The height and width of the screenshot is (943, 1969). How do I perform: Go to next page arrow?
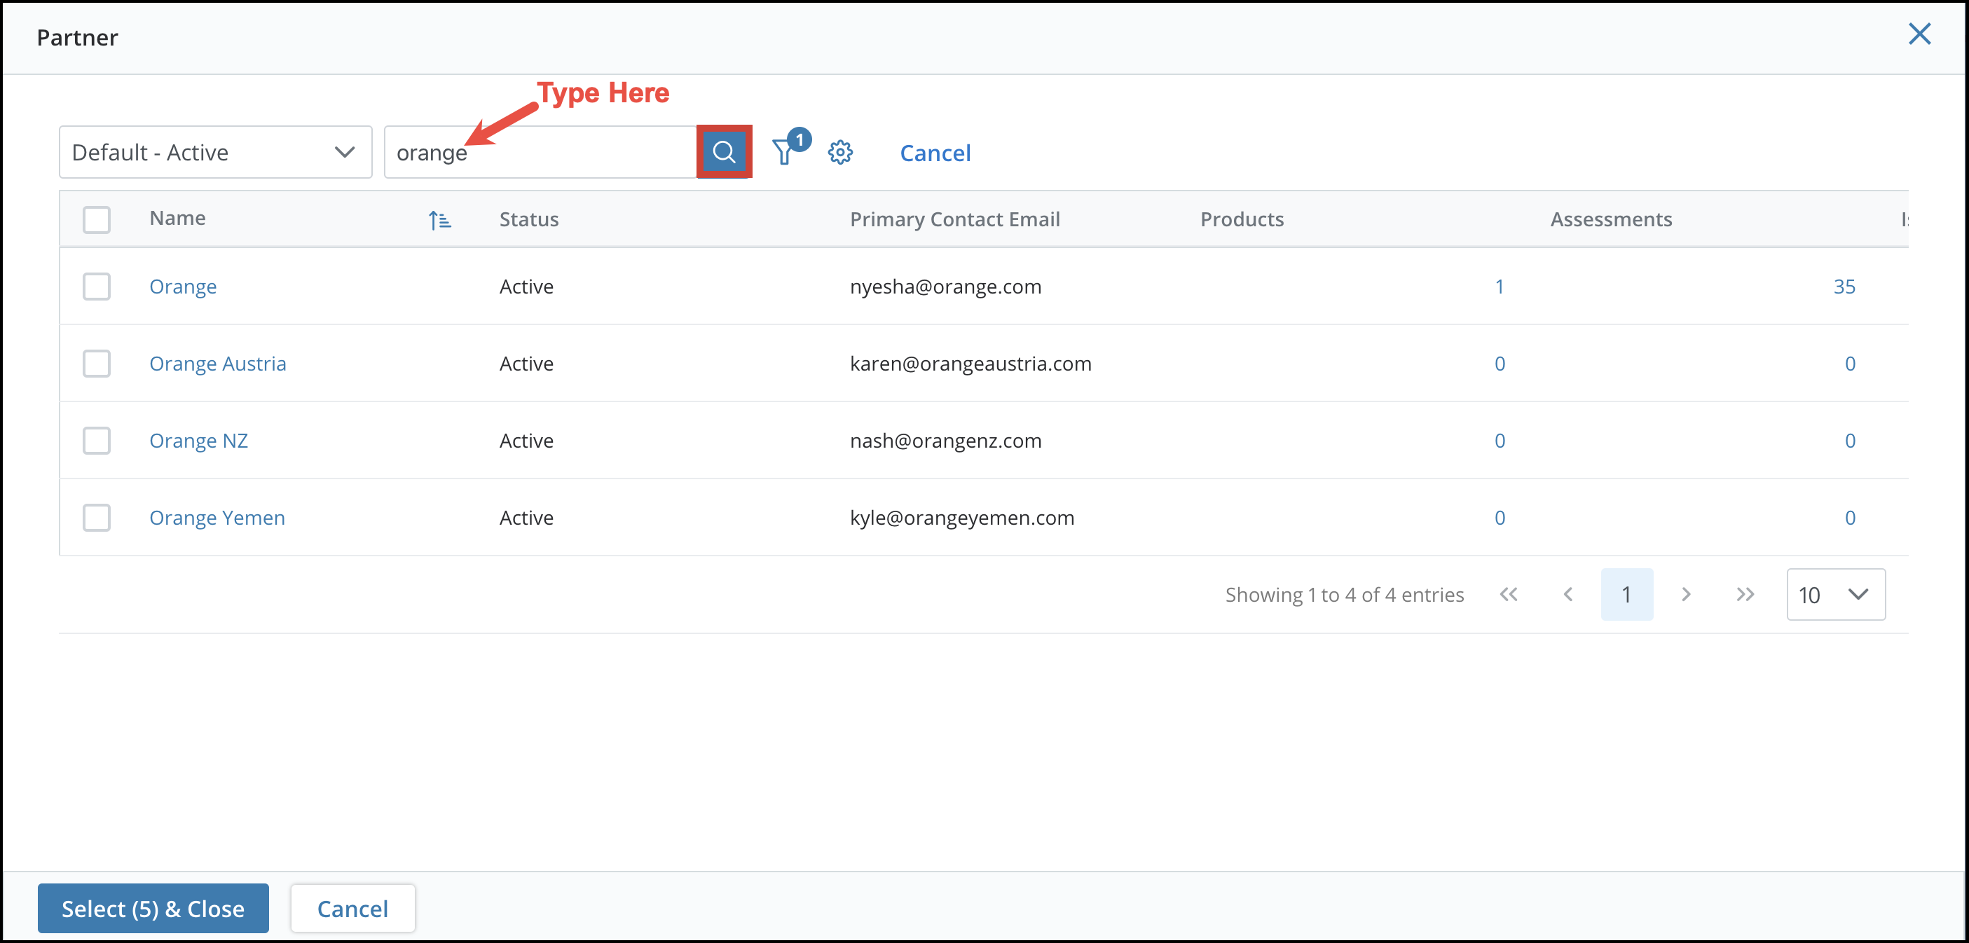click(x=1685, y=595)
